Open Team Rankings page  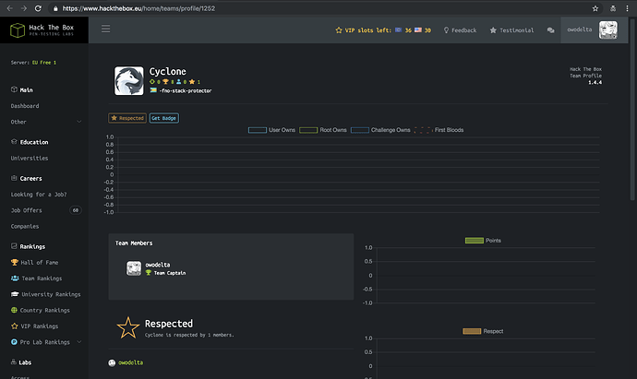(x=42, y=278)
